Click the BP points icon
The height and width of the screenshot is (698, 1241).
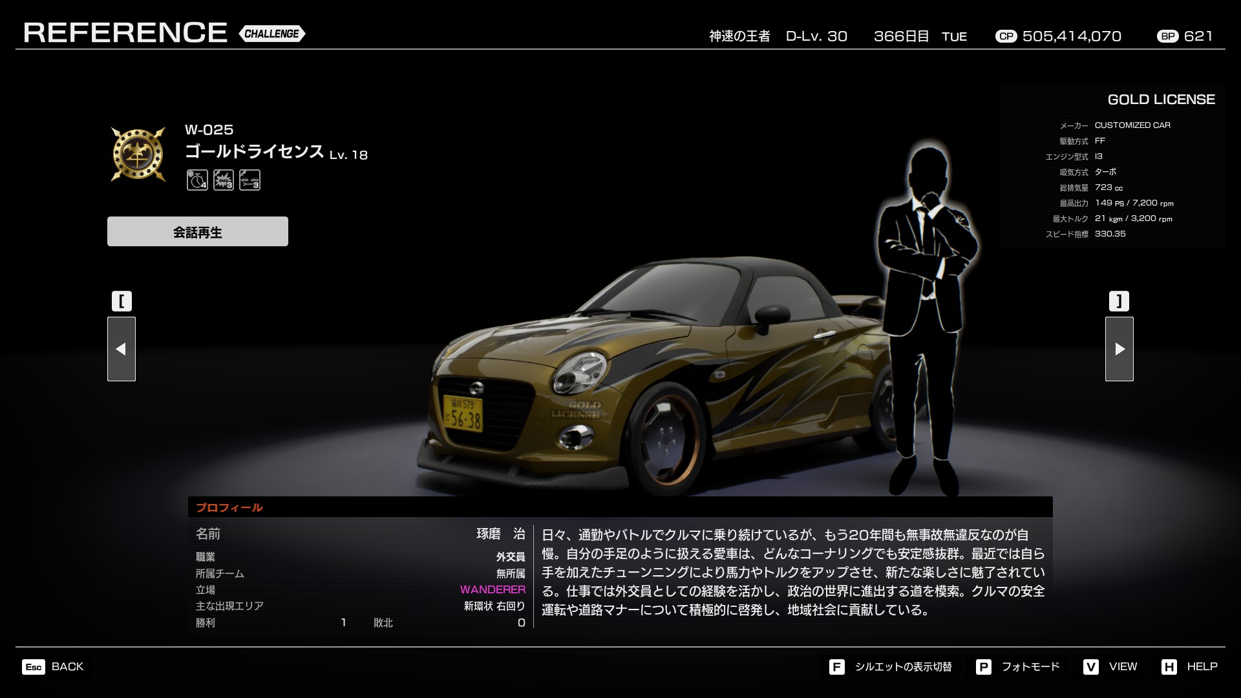[1167, 36]
